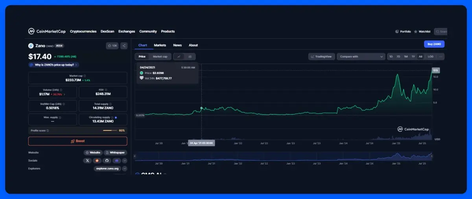This screenshot has width=472, height=199.
Task: Click the search field in the header
Action: tap(441, 31)
